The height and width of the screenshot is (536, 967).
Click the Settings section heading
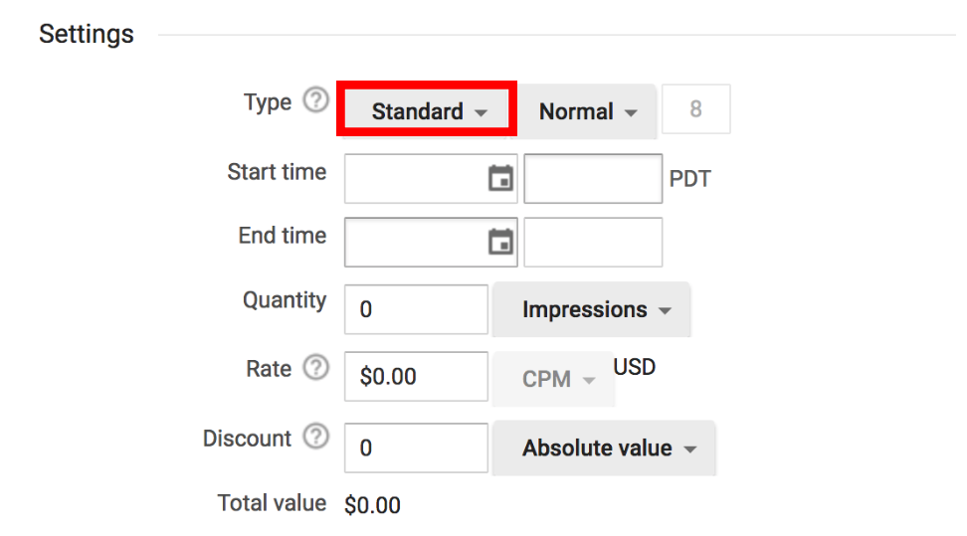pos(87,34)
